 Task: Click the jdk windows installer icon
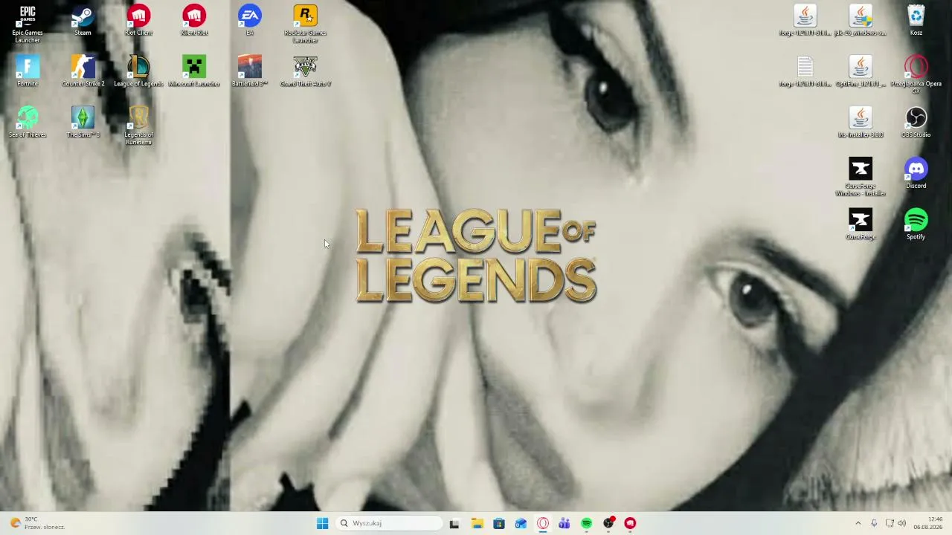861,21
